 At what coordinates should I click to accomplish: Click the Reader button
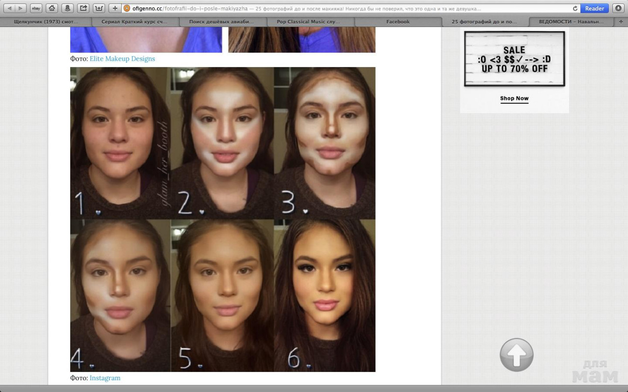(594, 8)
